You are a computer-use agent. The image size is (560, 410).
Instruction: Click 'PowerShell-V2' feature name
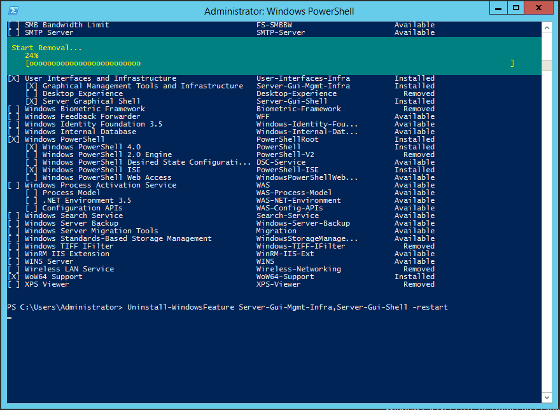285,154
